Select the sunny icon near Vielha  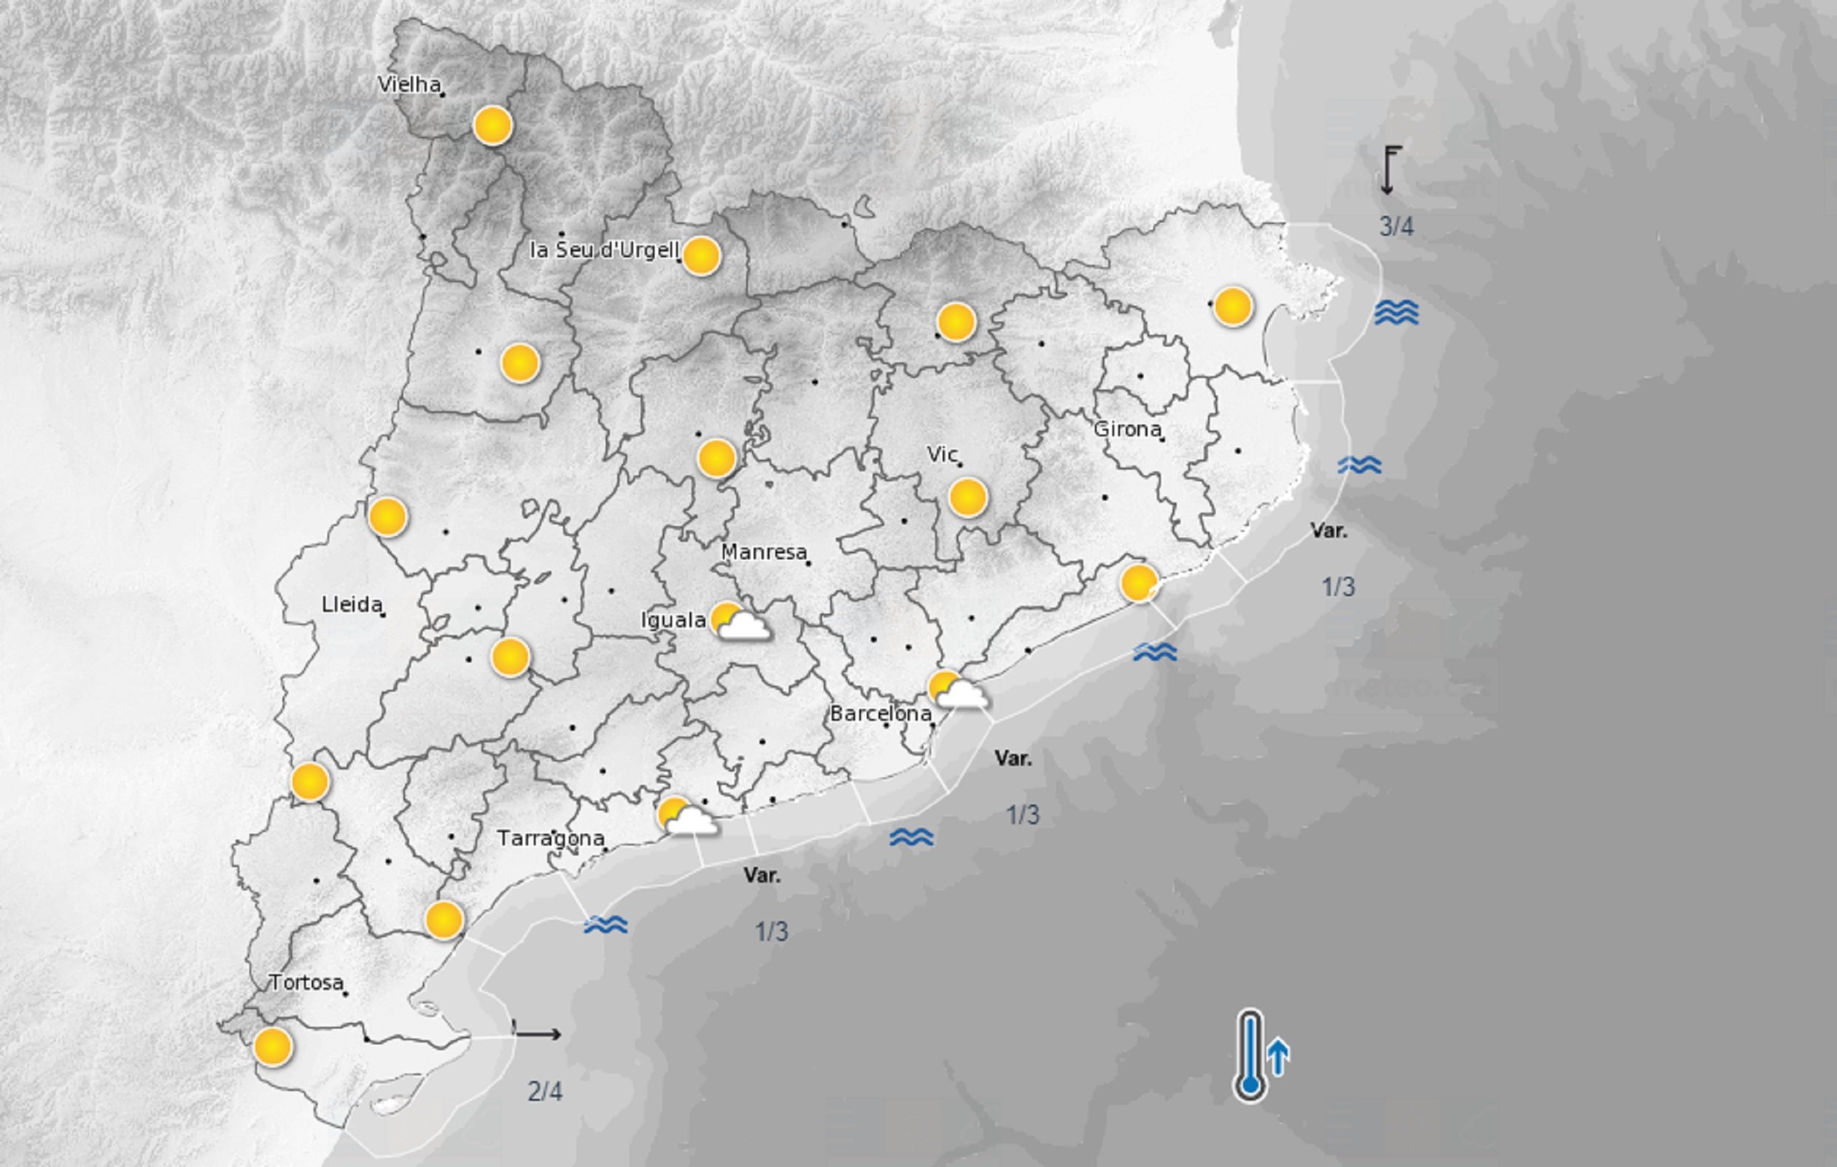tap(492, 126)
